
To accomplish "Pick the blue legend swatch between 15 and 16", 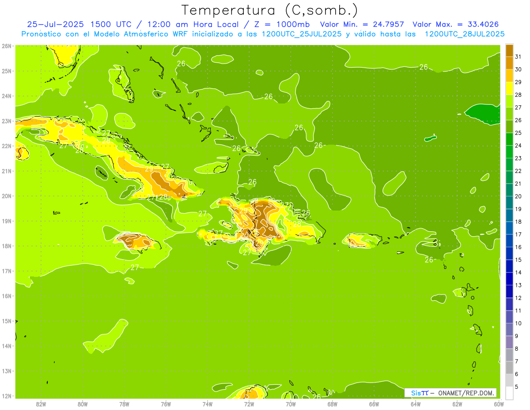I will coord(509,253).
